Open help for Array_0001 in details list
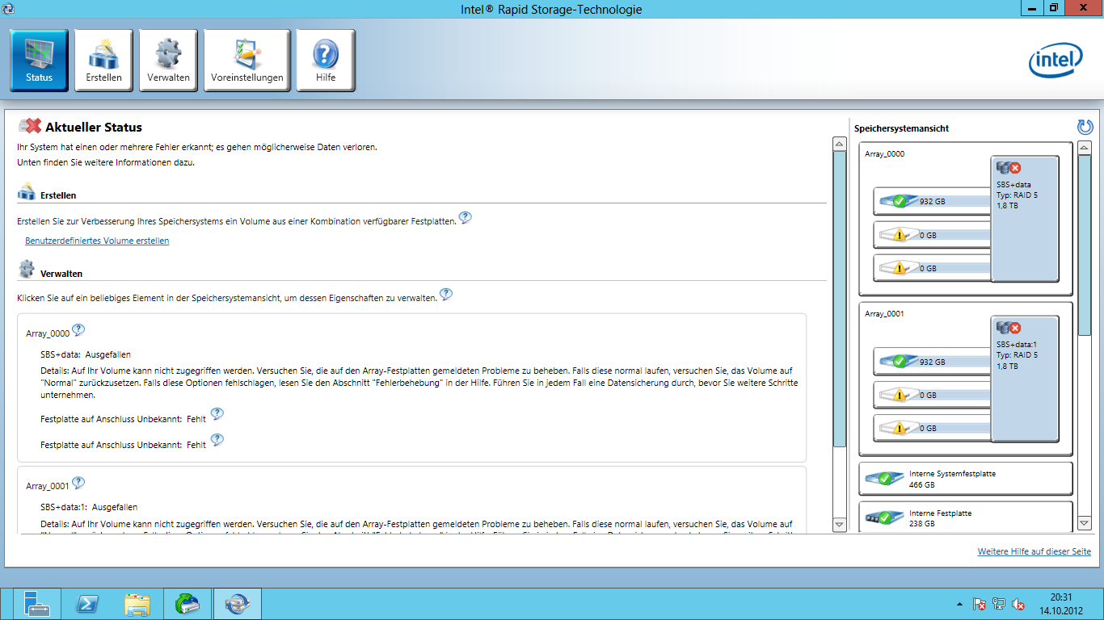Image resolution: width=1104 pixels, height=620 pixels. click(x=78, y=483)
